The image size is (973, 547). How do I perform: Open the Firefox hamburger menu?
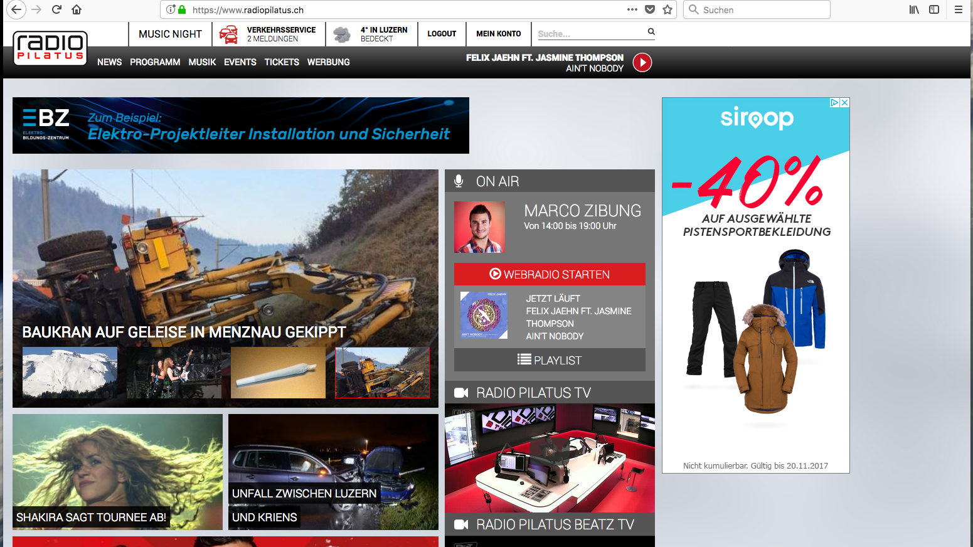click(958, 9)
